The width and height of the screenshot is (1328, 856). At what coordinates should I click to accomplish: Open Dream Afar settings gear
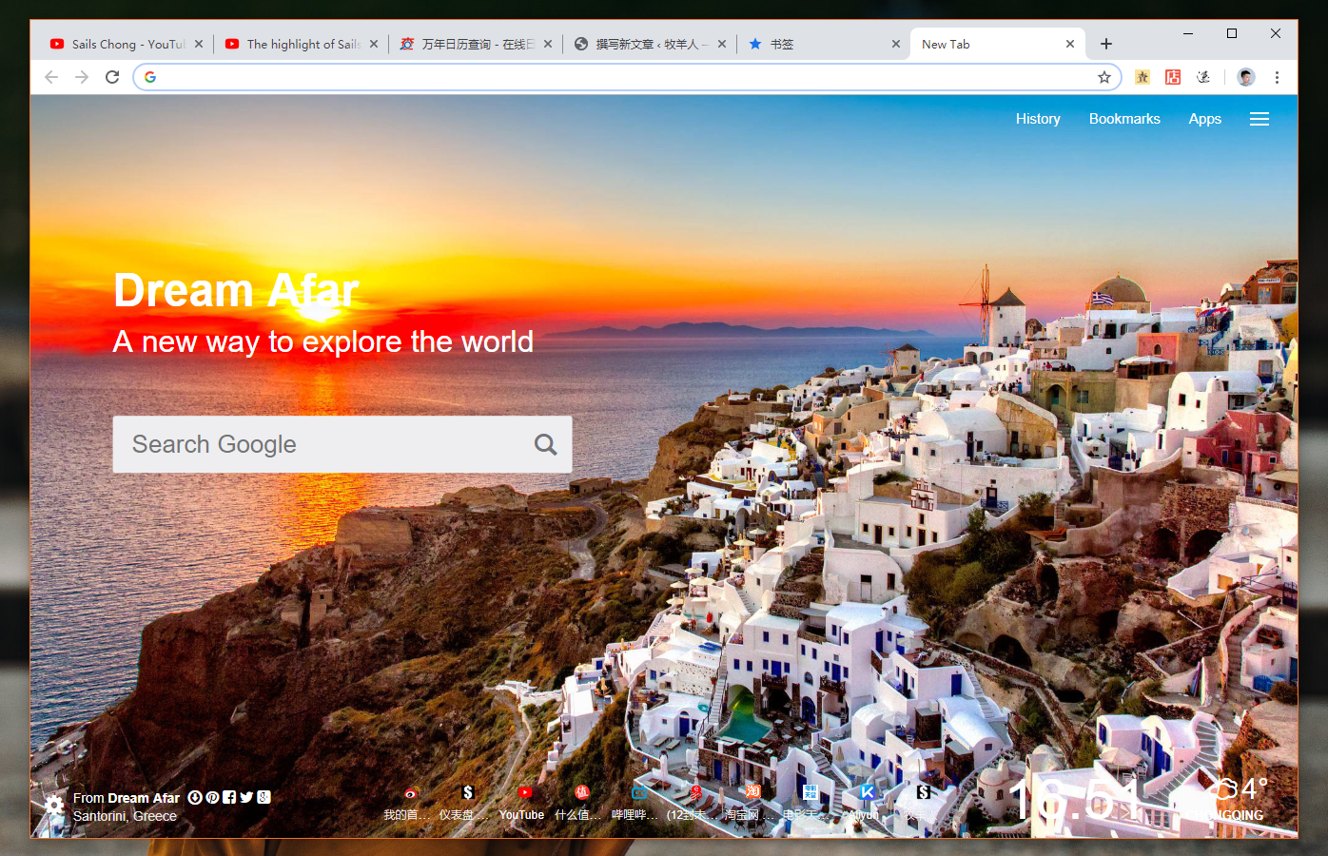54,806
